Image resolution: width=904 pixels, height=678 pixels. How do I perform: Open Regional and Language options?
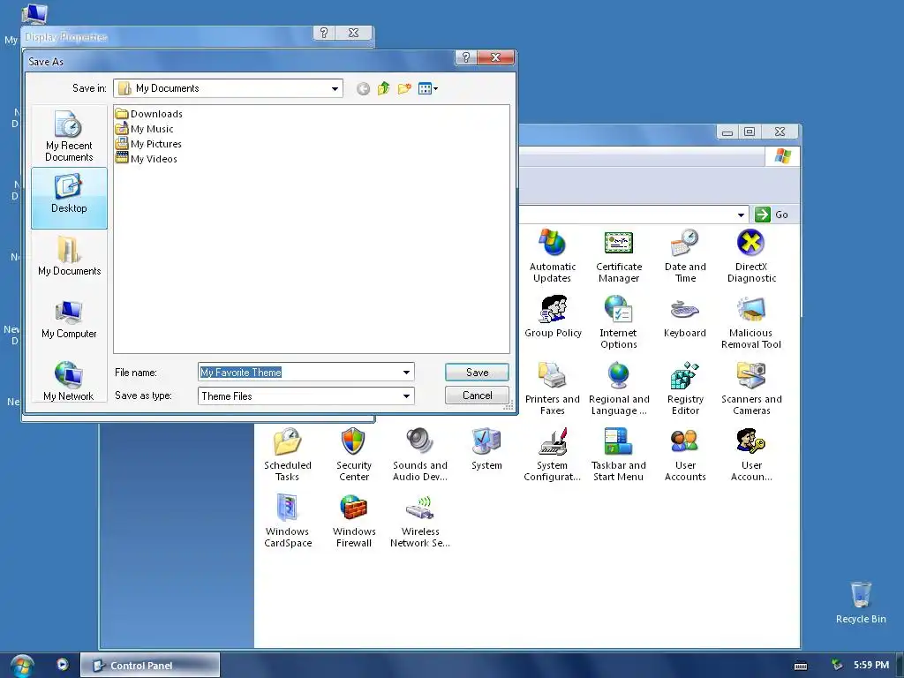[619, 388]
